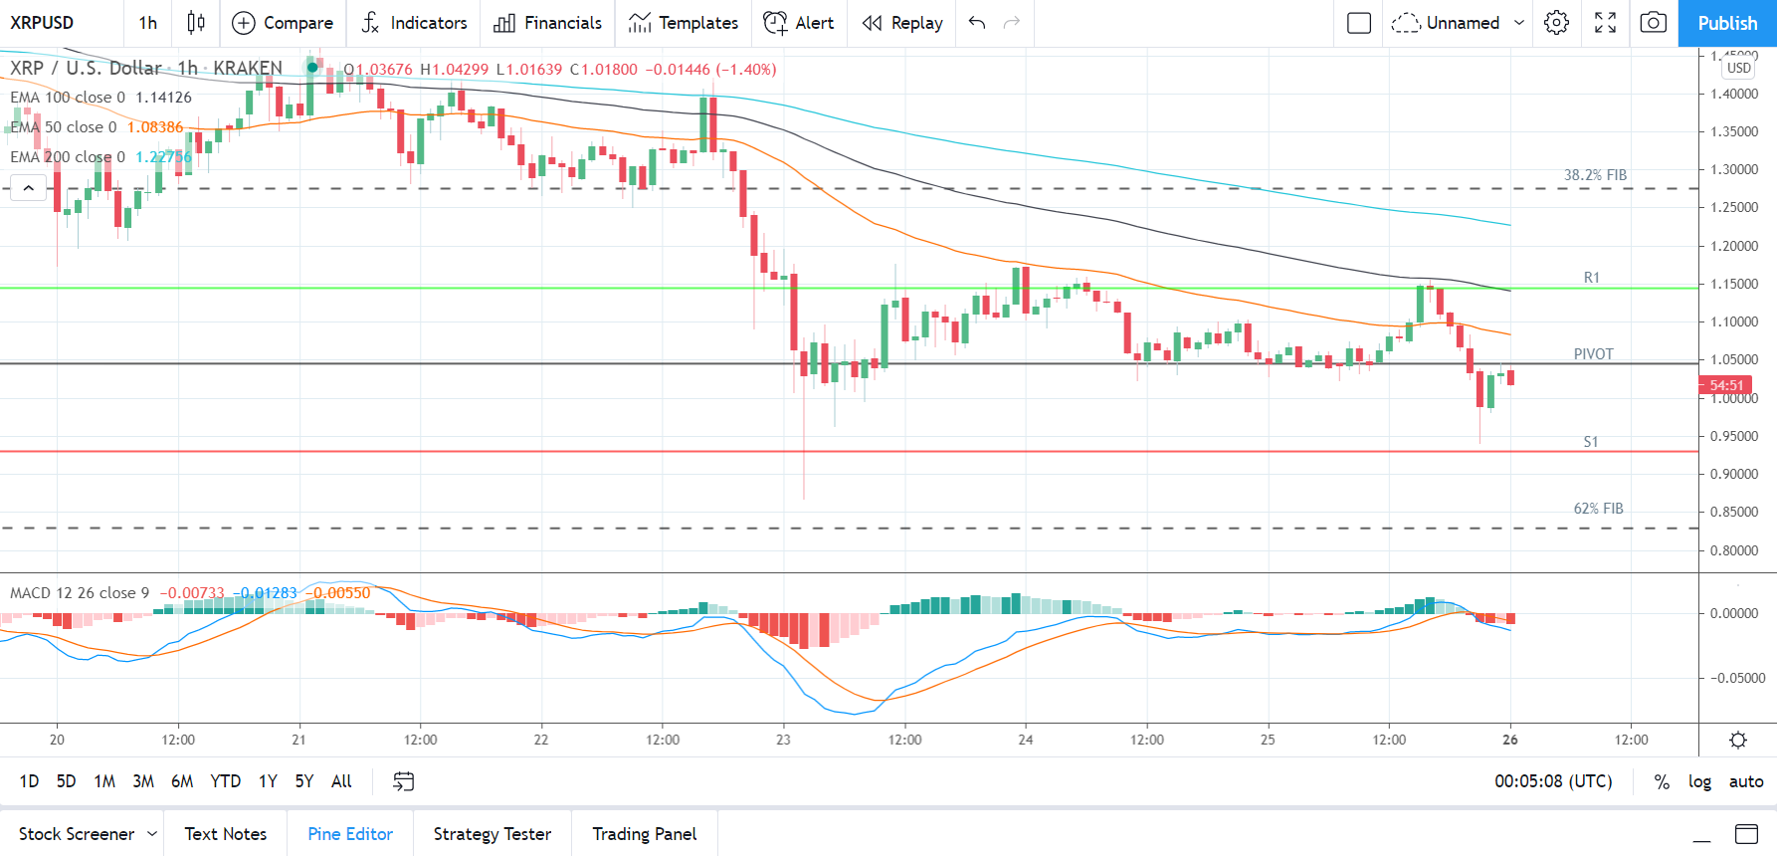The height and width of the screenshot is (856, 1777).
Task: Toggle log scale mode
Action: 1699,781
